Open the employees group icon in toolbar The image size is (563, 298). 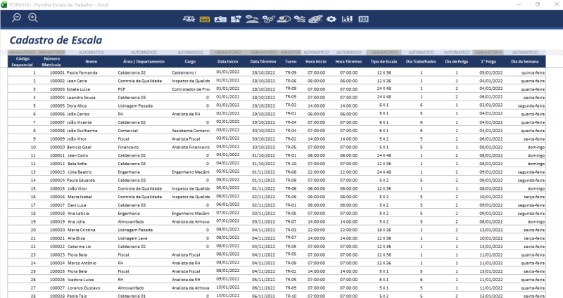pyautogui.click(x=190, y=18)
